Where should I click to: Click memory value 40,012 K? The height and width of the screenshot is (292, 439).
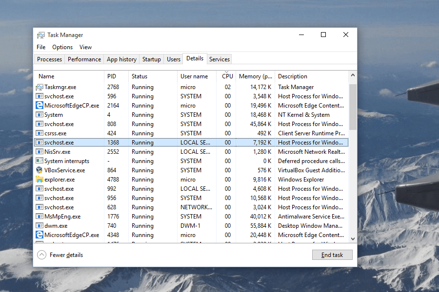(x=260, y=217)
